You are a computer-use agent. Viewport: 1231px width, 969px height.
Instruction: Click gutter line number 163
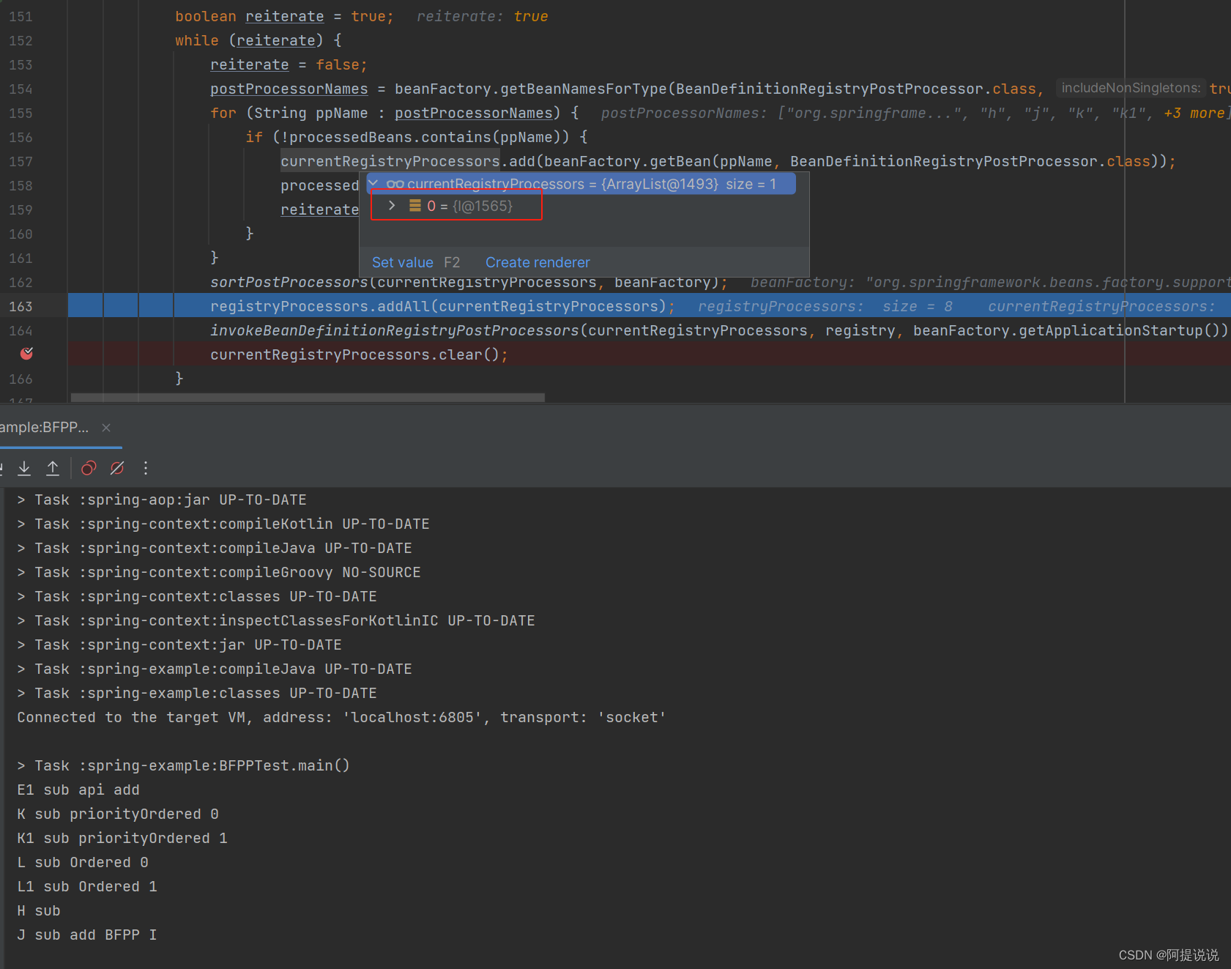[x=21, y=306]
